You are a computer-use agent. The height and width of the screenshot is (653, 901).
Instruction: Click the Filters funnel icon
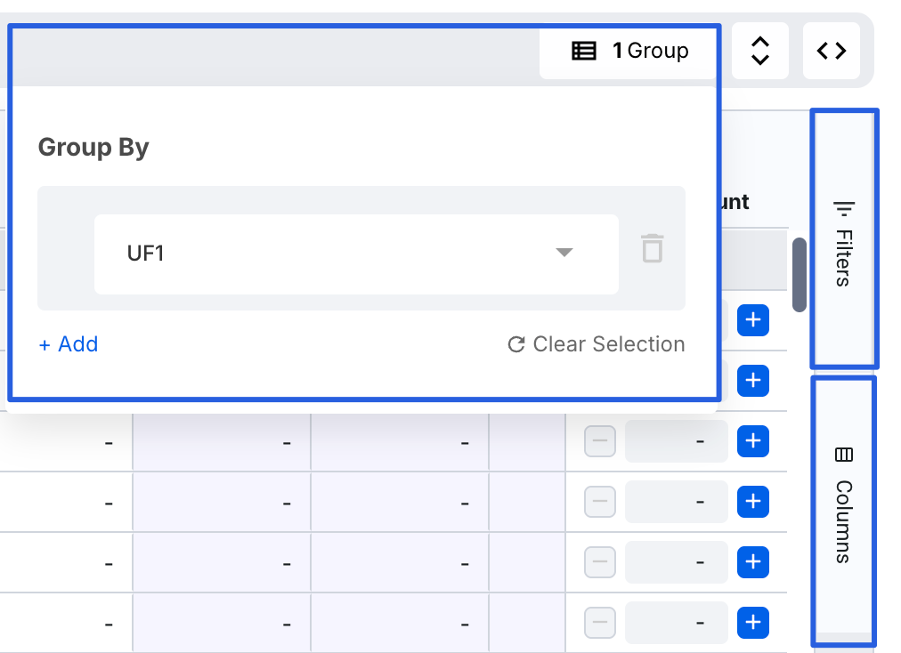[843, 208]
